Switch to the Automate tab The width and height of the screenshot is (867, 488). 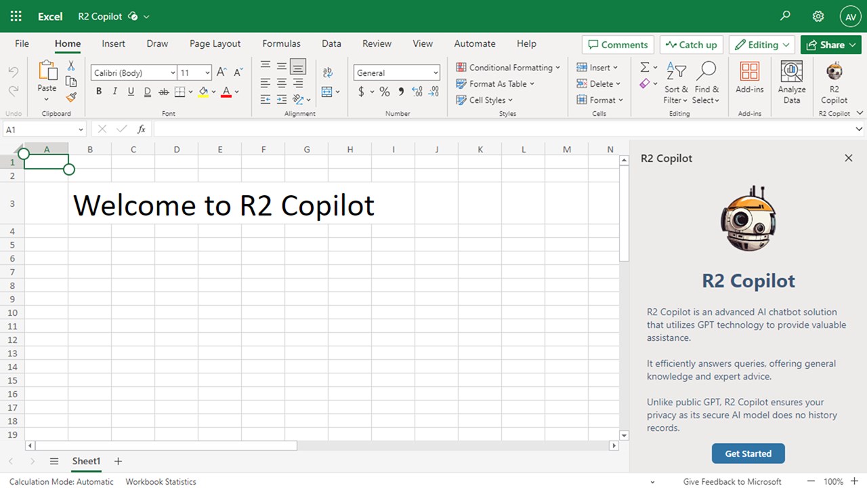pos(474,43)
